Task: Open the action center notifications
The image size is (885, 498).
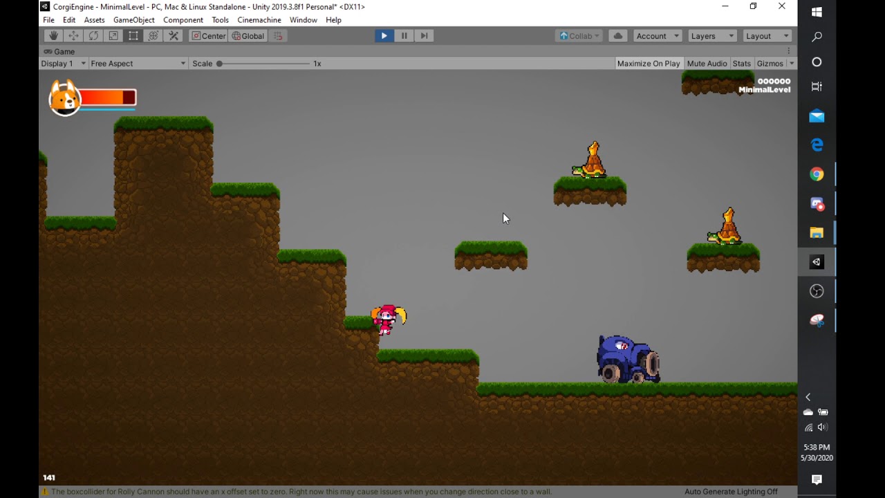Action: (x=817, y=479)
